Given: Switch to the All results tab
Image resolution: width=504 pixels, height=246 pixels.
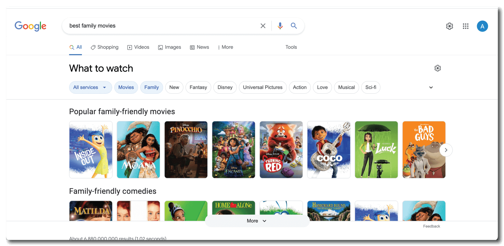Looking at the screenshot, I should point(76,47).
